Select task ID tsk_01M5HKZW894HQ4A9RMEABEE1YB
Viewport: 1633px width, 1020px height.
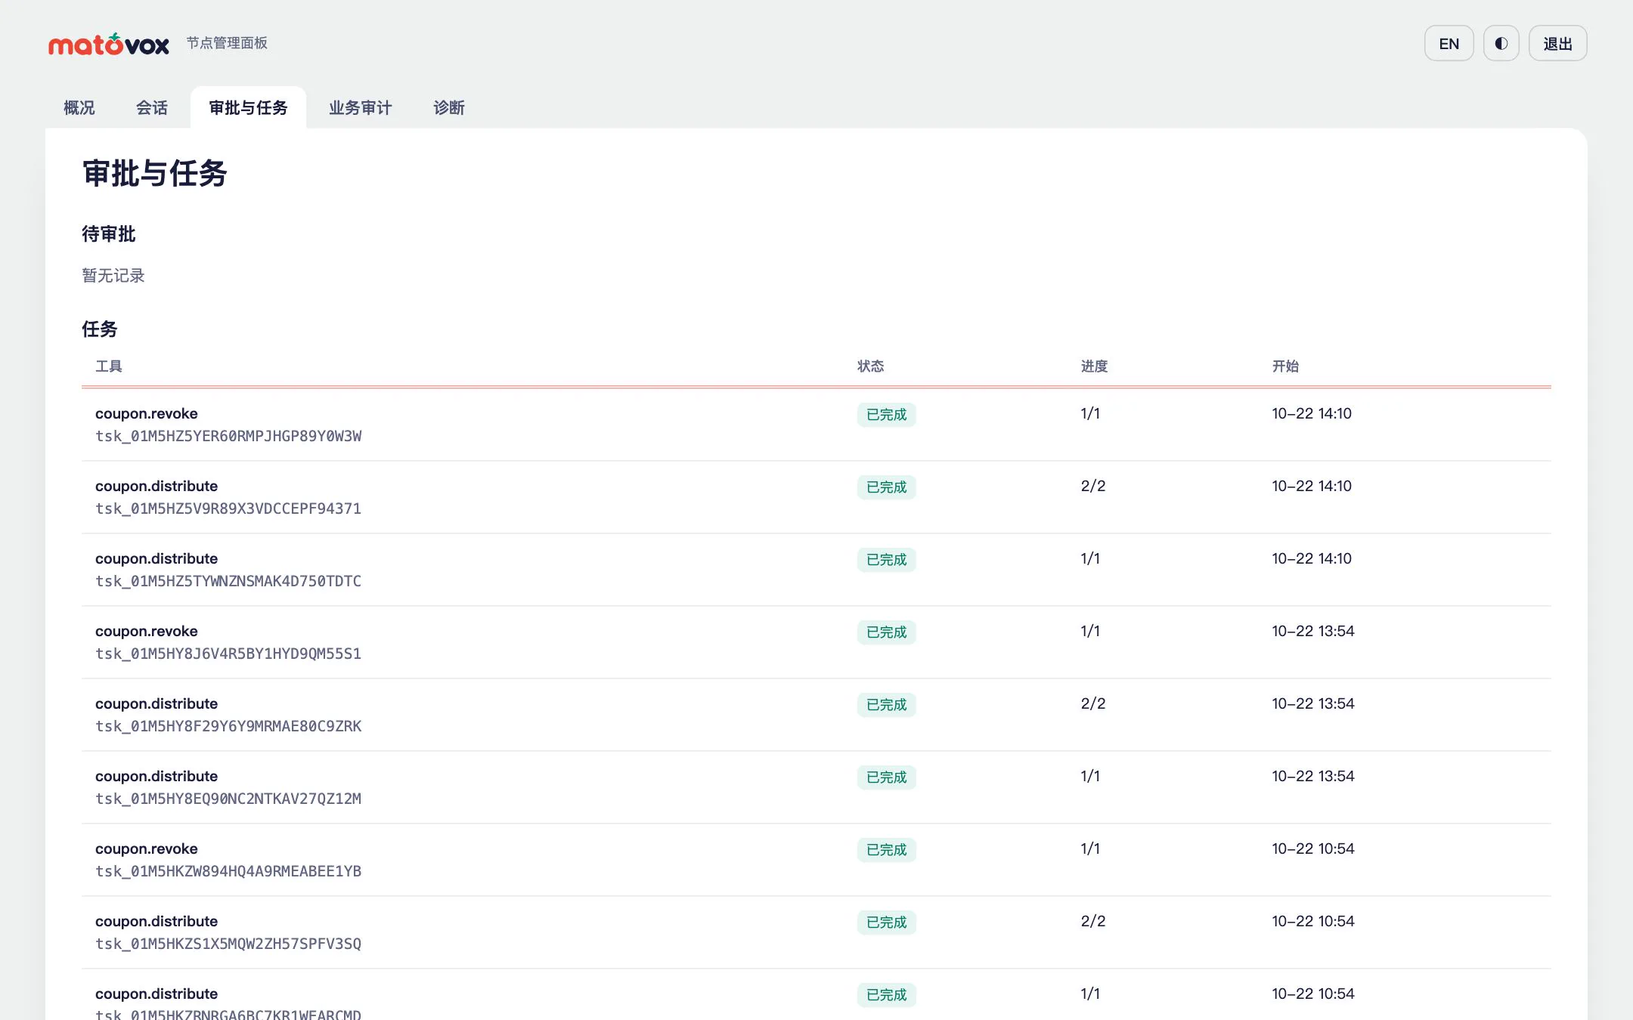(x=228, y=871)
